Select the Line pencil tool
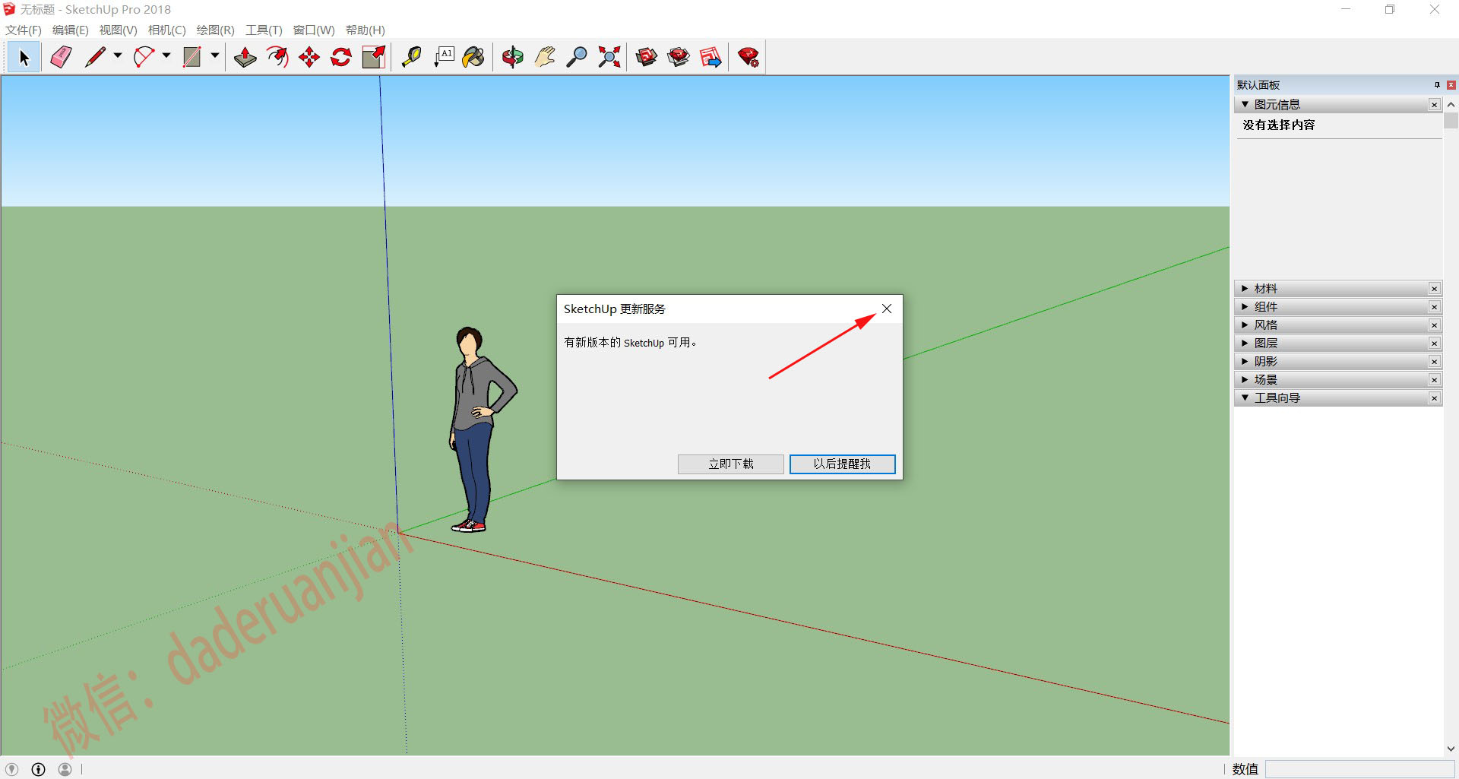 pos(95,57)
